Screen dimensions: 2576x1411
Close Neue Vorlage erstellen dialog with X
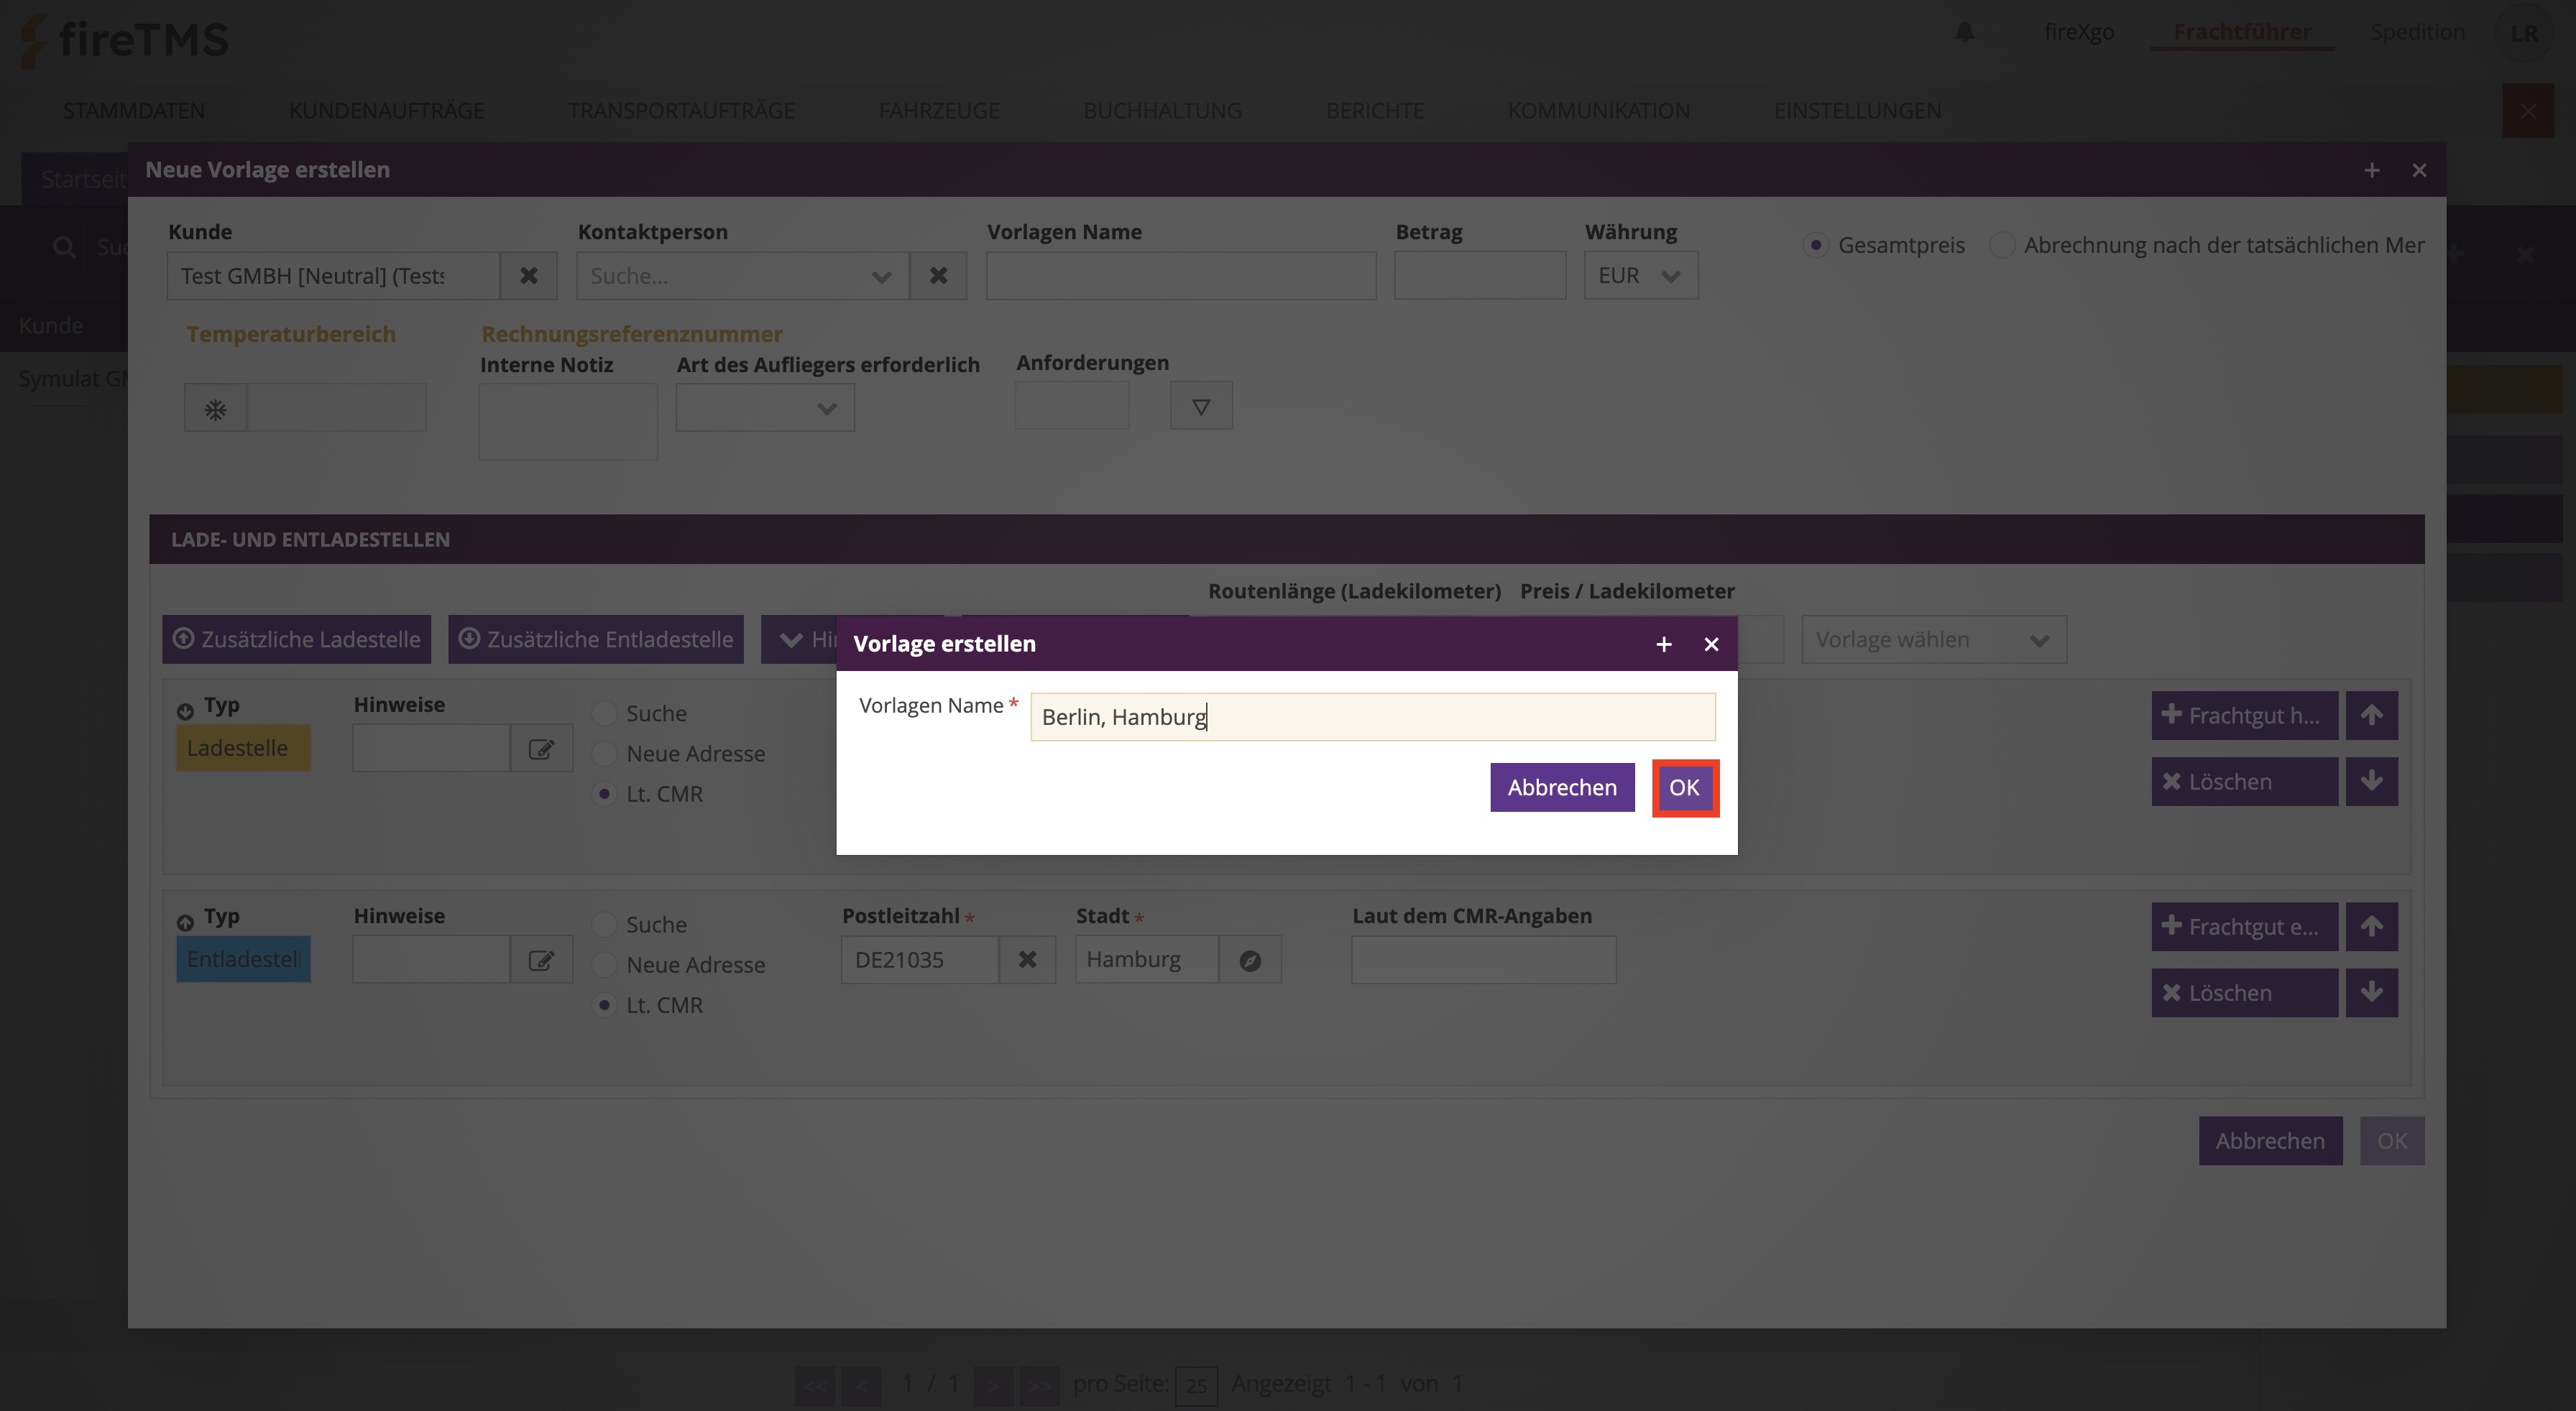(x=2419, y=171)
